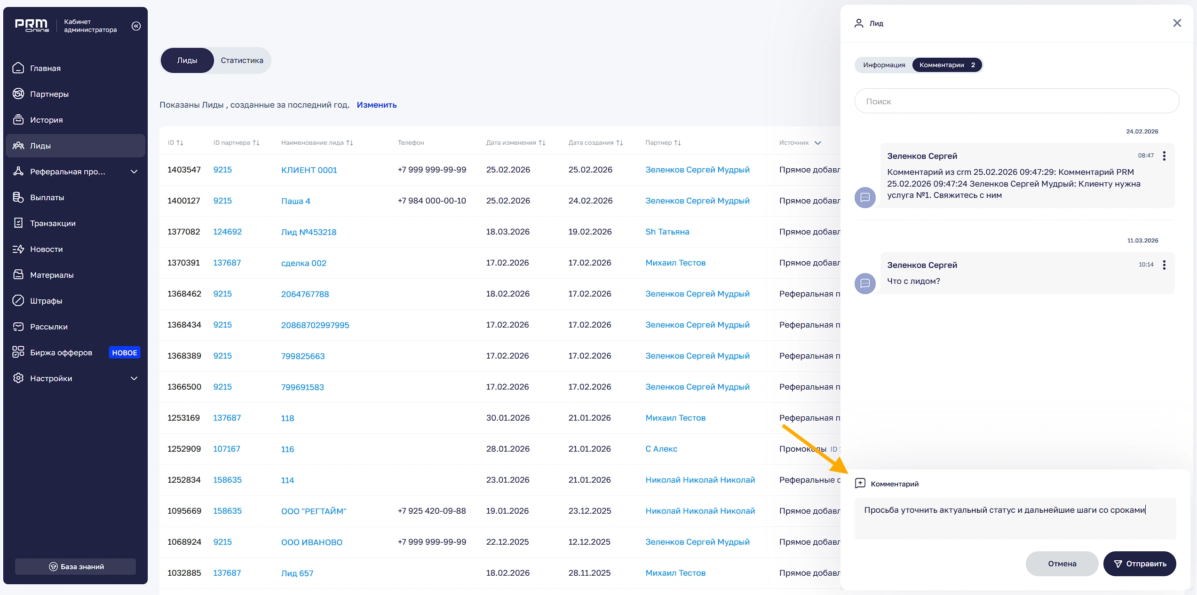Open the Главная home icon
This screenshot has width=1197, height=595.
point(18,68)
